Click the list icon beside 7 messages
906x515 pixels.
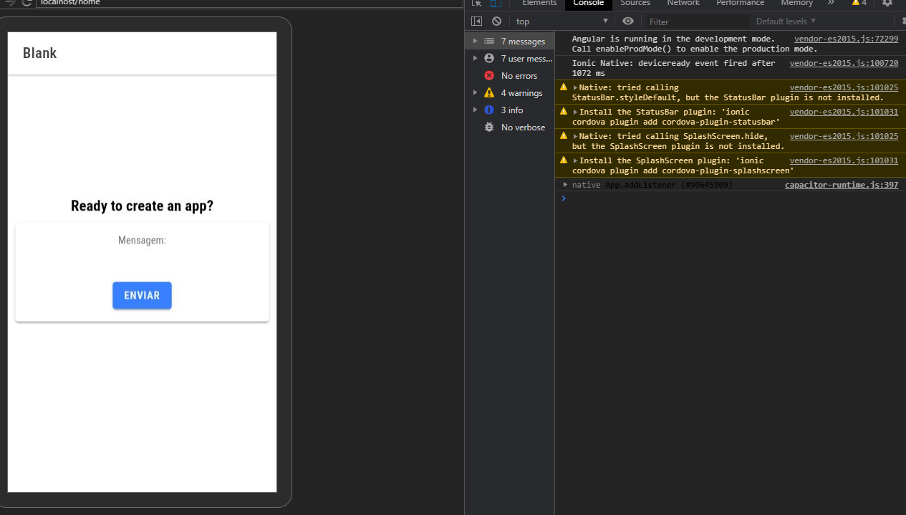(489, 42)
